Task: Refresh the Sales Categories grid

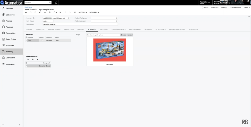Action: [28, 60]
